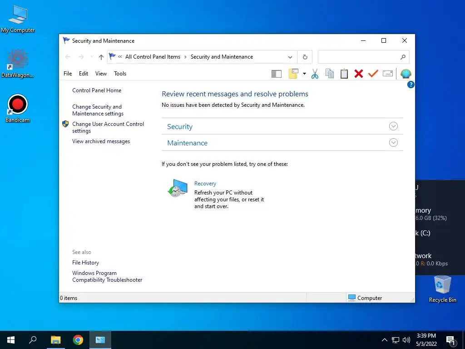Open the Recovery link
The image size is (465, 349).
205,184
